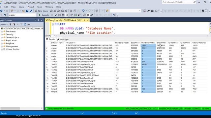Click the Execute button
This screenshot has height=118, width=211.
click(44, 15)
